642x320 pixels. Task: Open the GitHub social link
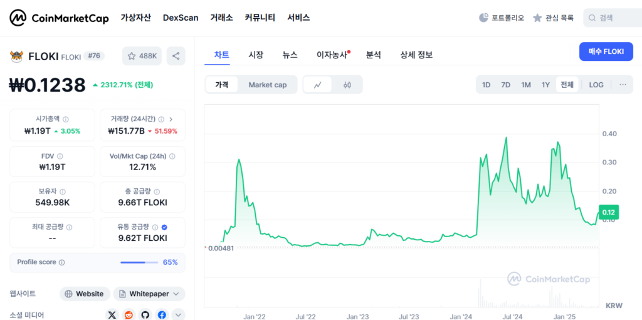pos(145,315)
